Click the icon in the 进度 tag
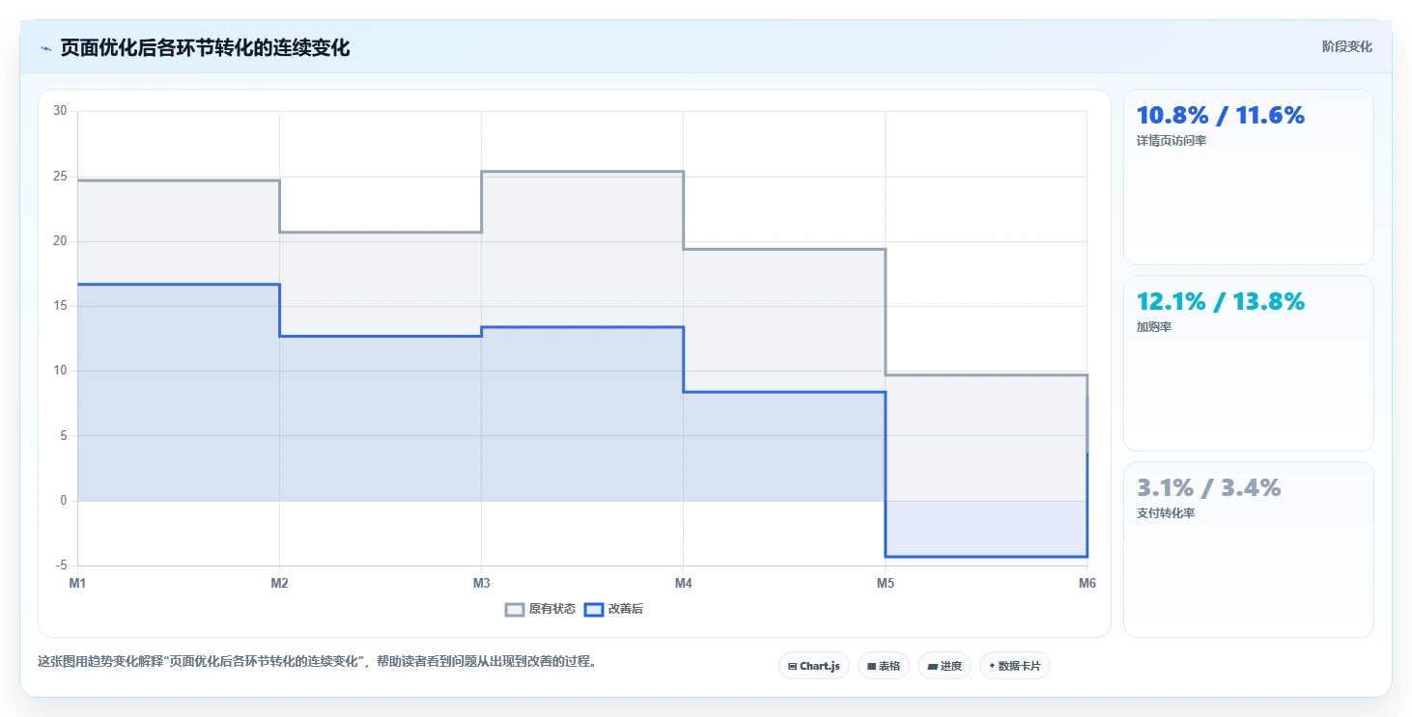Screen dimensions: 1412x717 (932, 667)
